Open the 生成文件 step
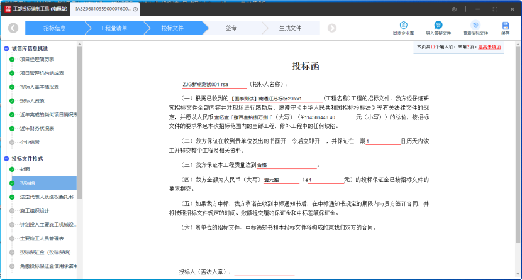Screen dimensions: 522x280 [x=290, y=28]
